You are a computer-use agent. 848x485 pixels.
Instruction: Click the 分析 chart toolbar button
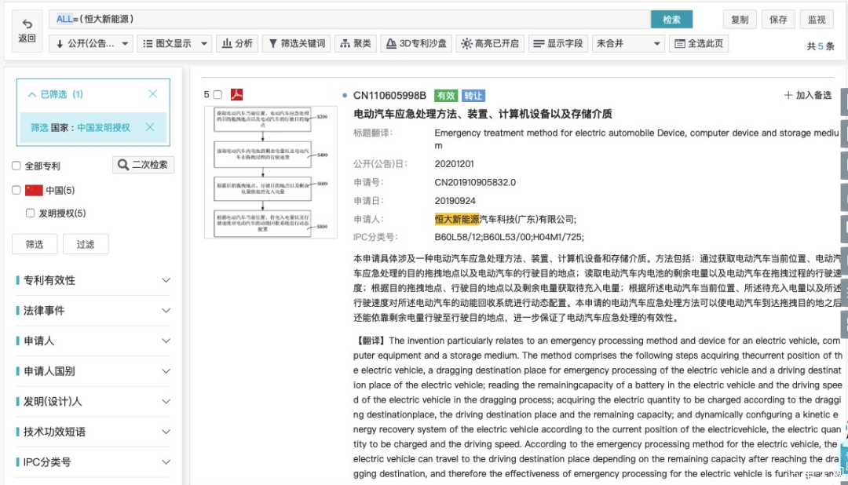(x=237, y=43)
